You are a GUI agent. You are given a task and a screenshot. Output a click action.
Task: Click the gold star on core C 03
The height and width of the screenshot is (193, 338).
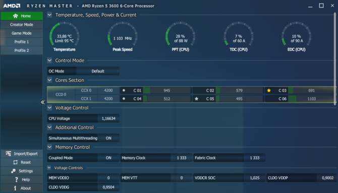[269, 91]
